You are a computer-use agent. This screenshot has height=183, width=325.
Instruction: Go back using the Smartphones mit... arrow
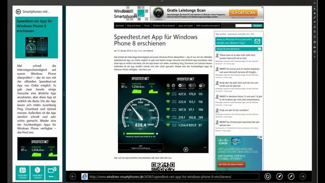coord(18,12)
